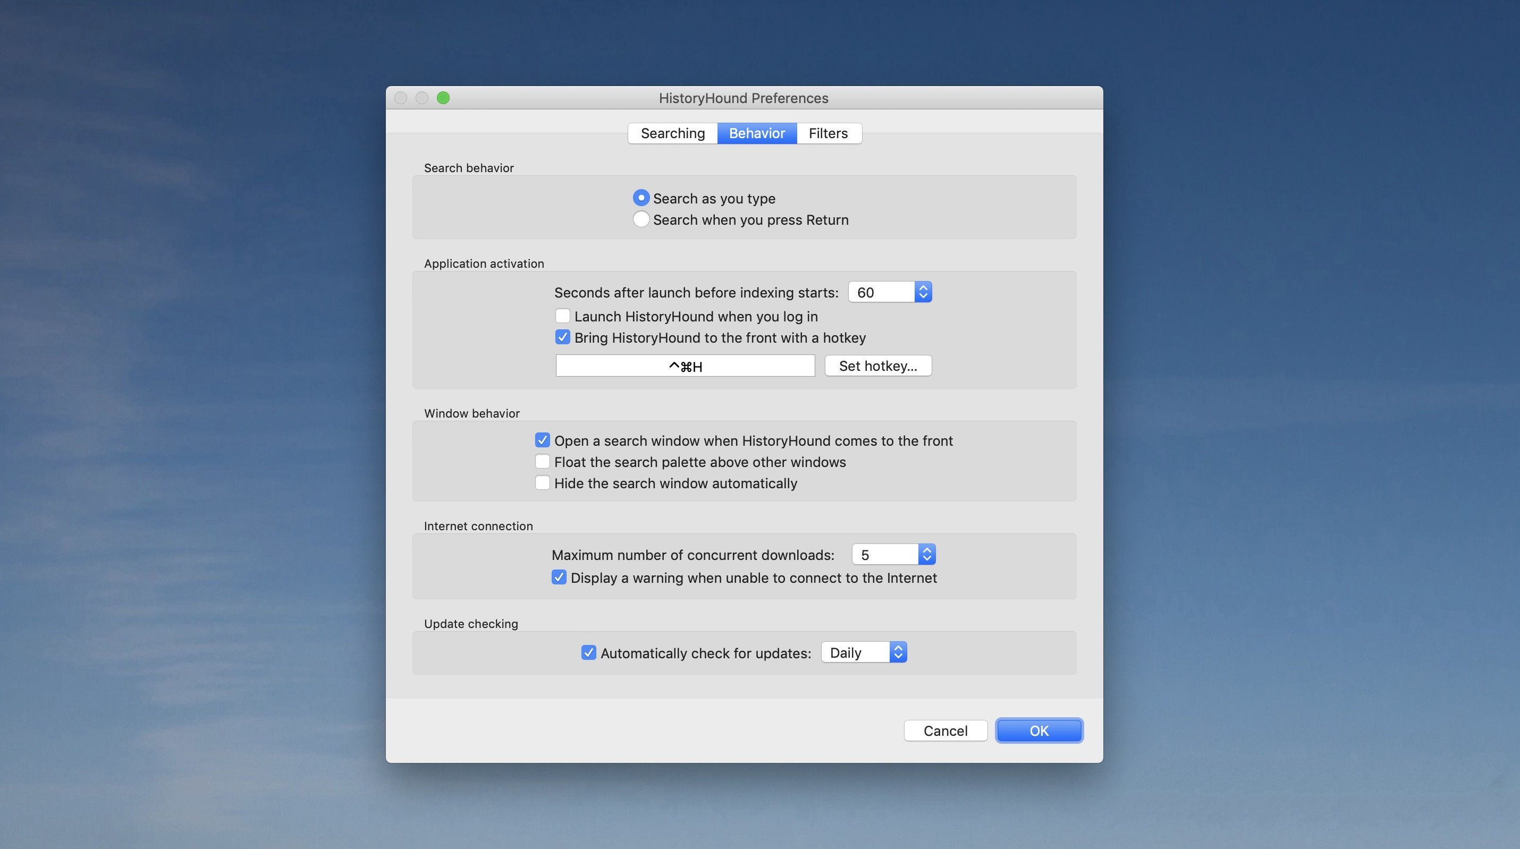This screenshot has height=849, width=1520.
Task: Click the Internet connection section label
Action: point(478,527)
